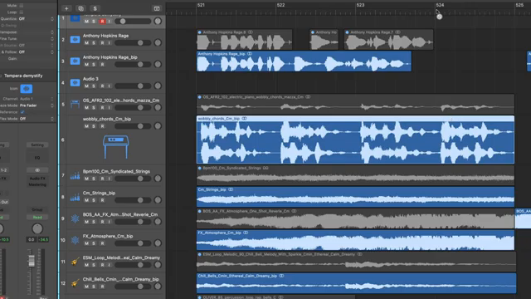Open the Transpose stepper dropdown

(x=52, y=32)
